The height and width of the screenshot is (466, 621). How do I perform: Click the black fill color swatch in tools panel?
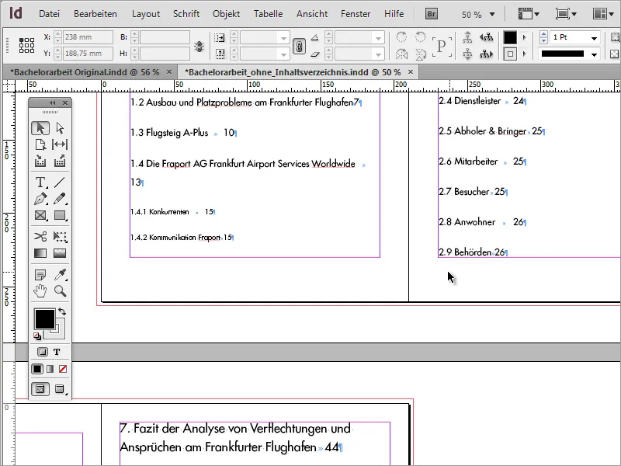pyautogui.click(x=43, y=318)
